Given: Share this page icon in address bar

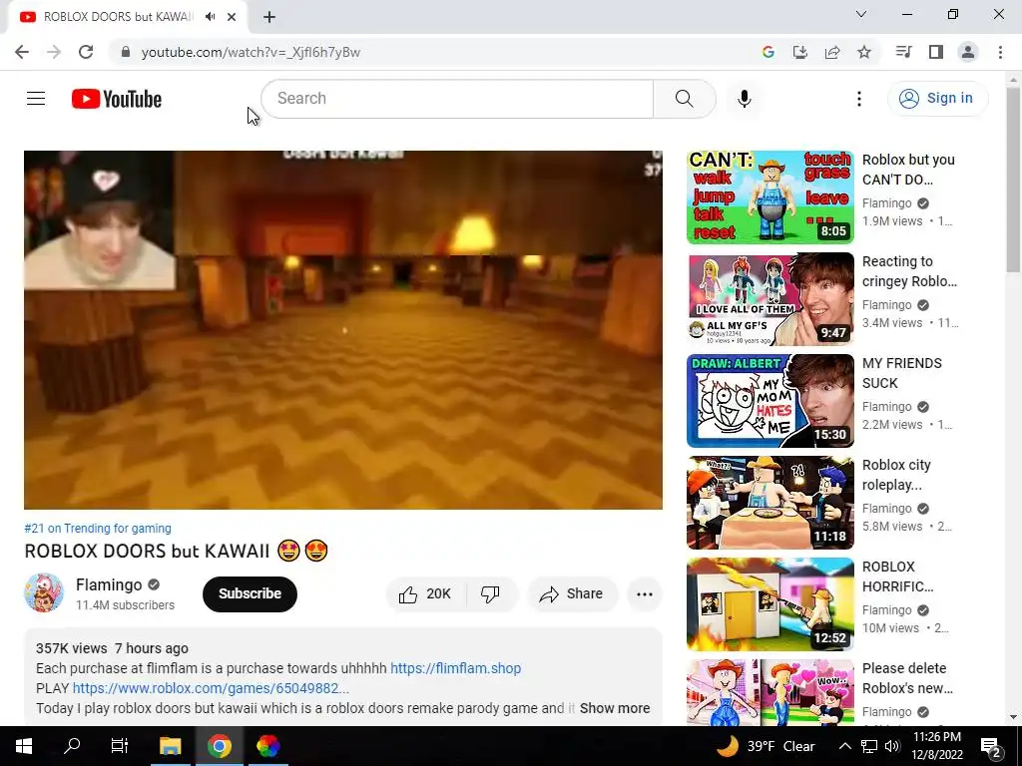Looking at the screenshot, I should (832, 52).
